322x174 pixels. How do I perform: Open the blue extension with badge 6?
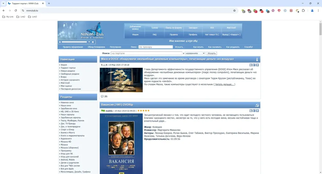pos(267,11)
